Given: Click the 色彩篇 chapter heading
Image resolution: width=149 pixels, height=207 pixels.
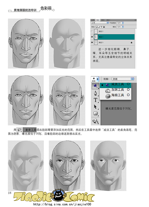Looking at the screenshot, I should [46, 8].
